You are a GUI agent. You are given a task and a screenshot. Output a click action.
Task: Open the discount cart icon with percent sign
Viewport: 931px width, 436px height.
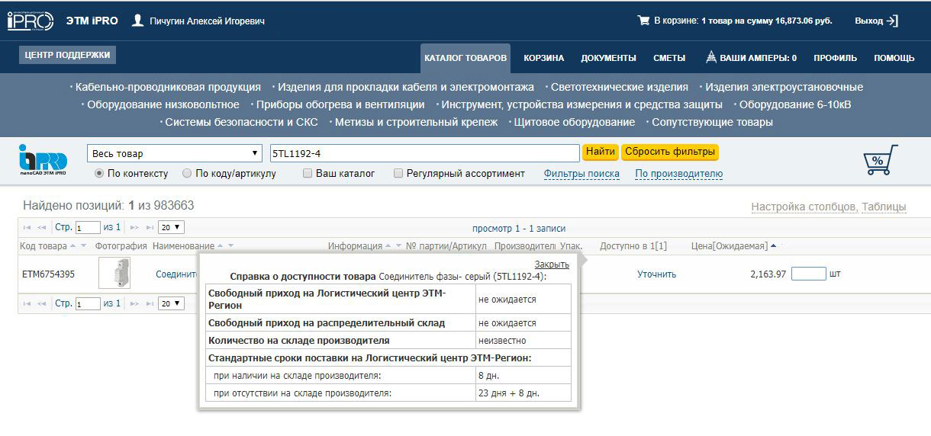click(880, 160)
